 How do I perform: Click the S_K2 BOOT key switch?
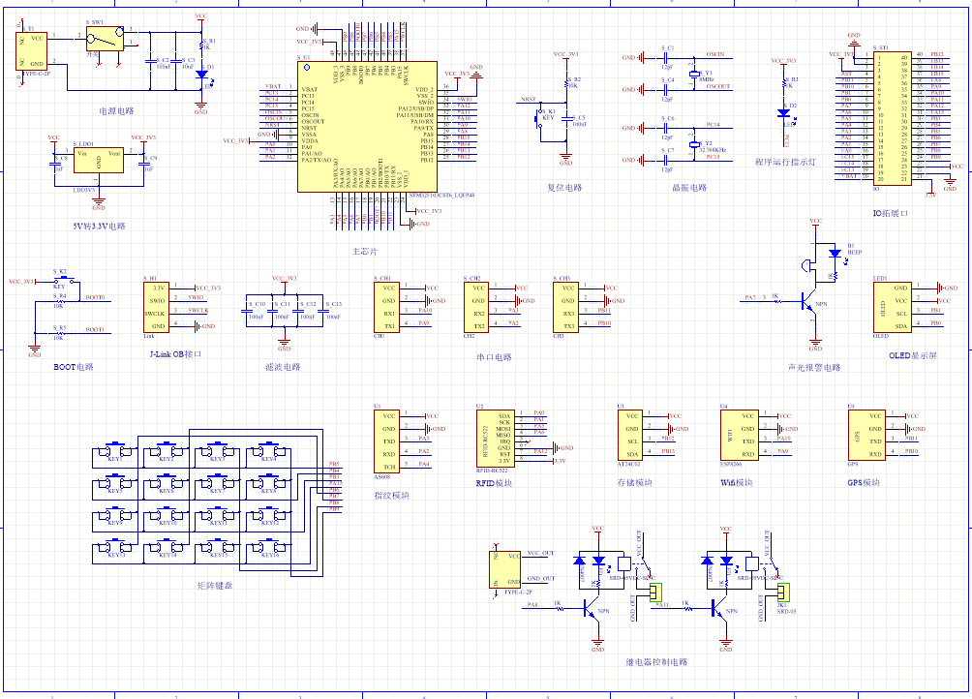coord(59,283)
